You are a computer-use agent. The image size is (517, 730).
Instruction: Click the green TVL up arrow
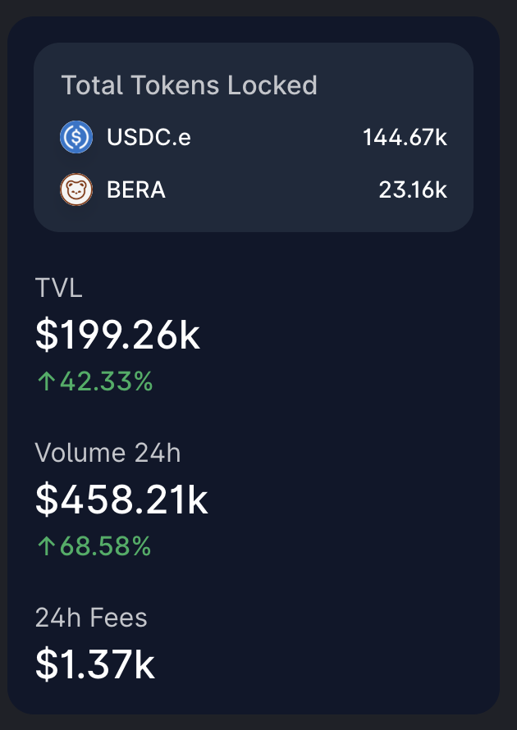pos(46,381)
